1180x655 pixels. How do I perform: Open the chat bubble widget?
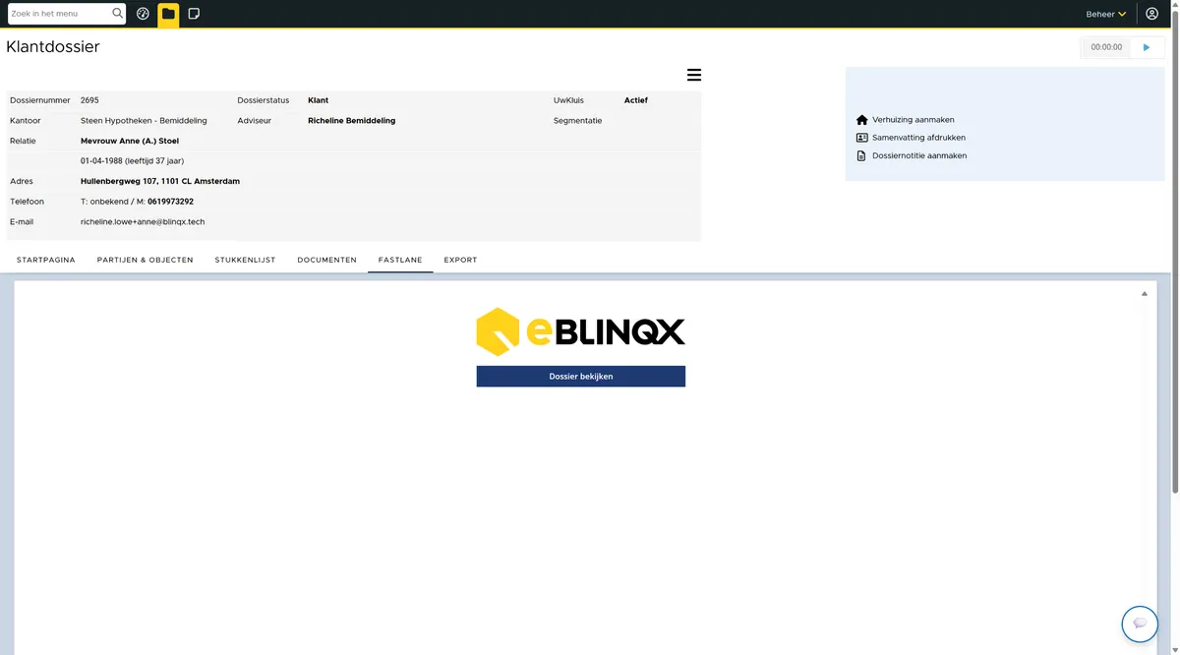coord(1140,624)
